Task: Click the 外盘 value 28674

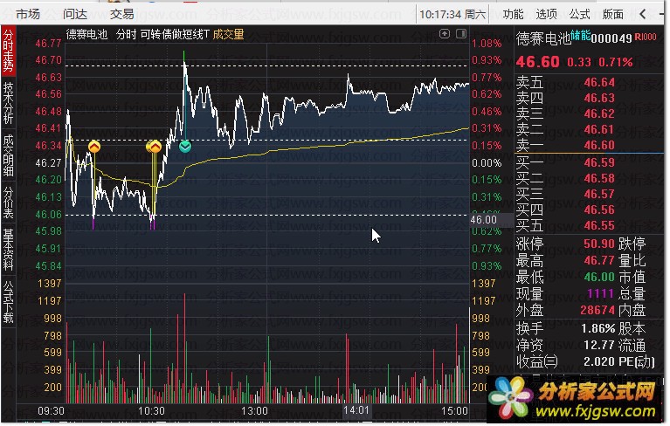Action: click(597, 310)
